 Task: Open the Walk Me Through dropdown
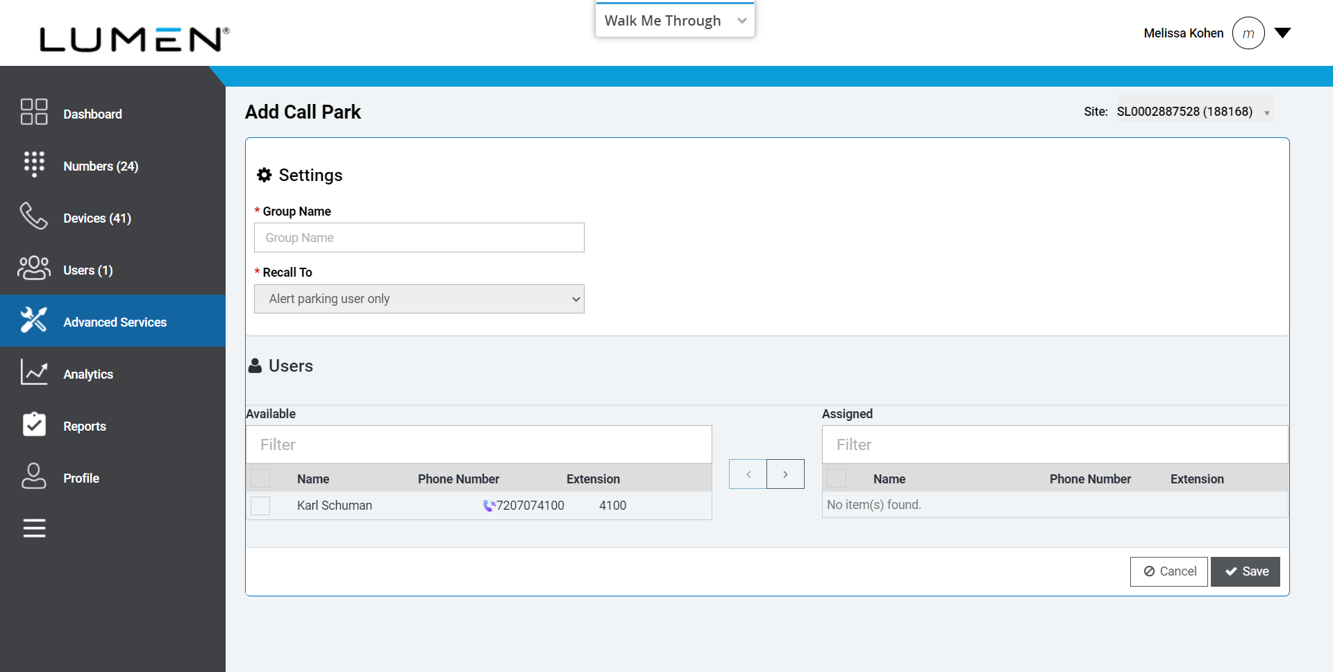674,21
